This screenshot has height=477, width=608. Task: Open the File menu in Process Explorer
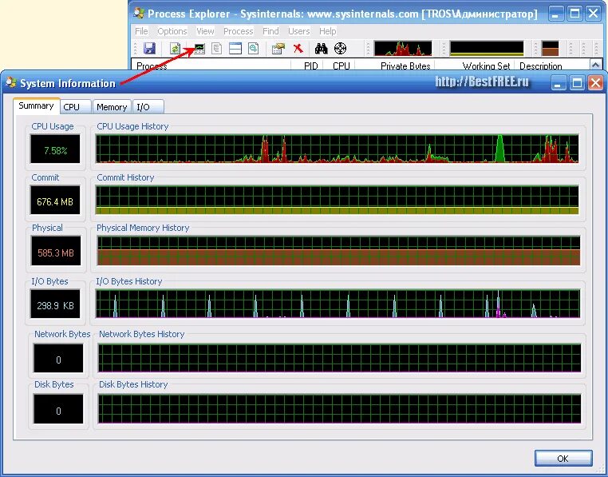(x=141, y=31)
